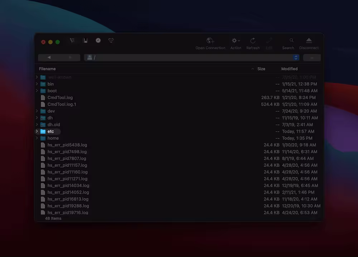Select the file name hs_err_pid19288.log

point(68,206)
